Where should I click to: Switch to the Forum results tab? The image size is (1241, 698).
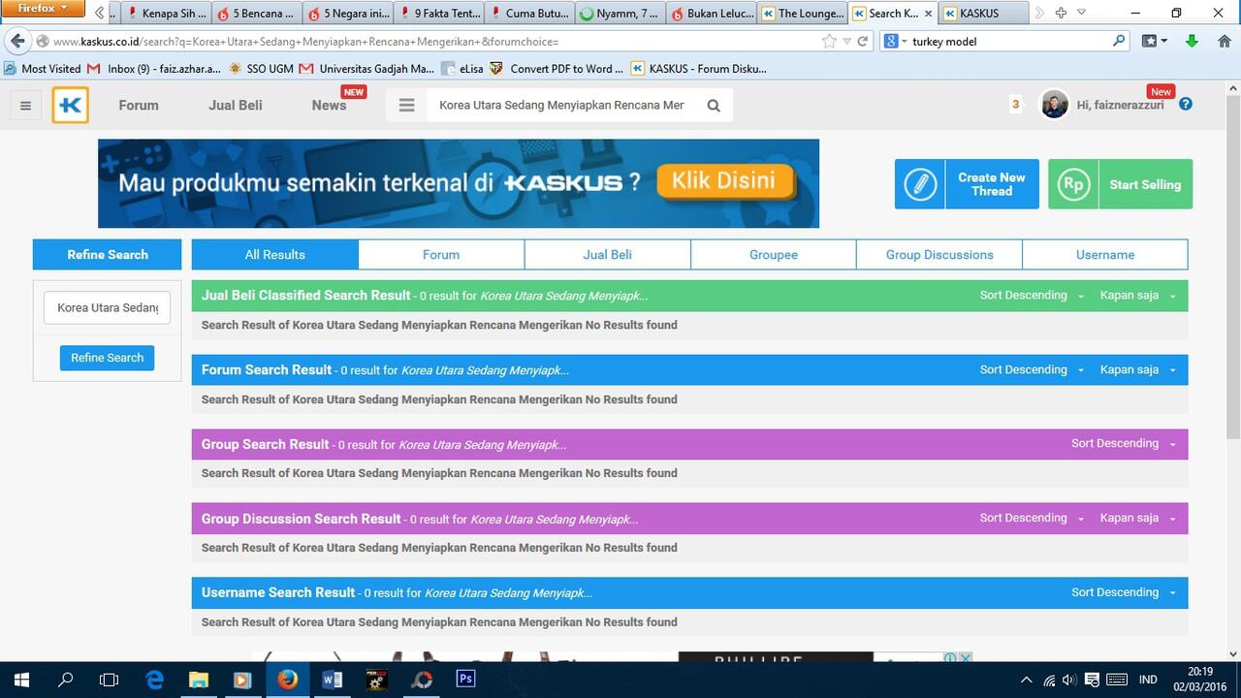click(441, 255)
